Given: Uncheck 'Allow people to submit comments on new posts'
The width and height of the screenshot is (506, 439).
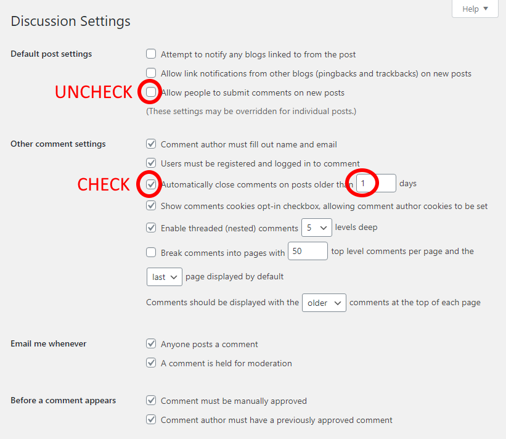Looking at the screenshot, I should tap(151, 91).
